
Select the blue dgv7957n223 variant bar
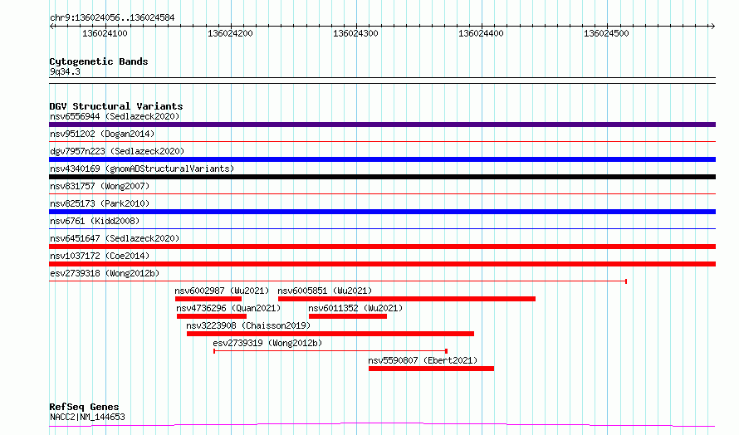click(x=382, y=159)
